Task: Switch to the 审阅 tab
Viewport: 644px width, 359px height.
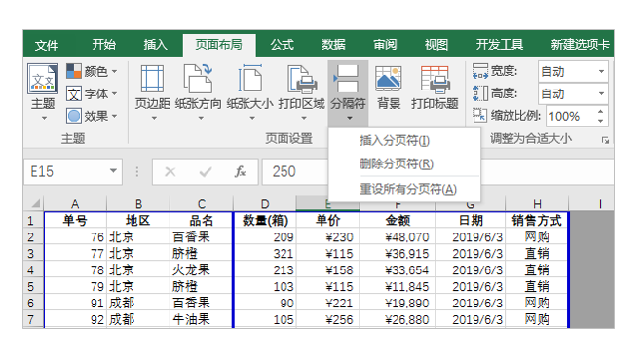Action: coord(385,45)
